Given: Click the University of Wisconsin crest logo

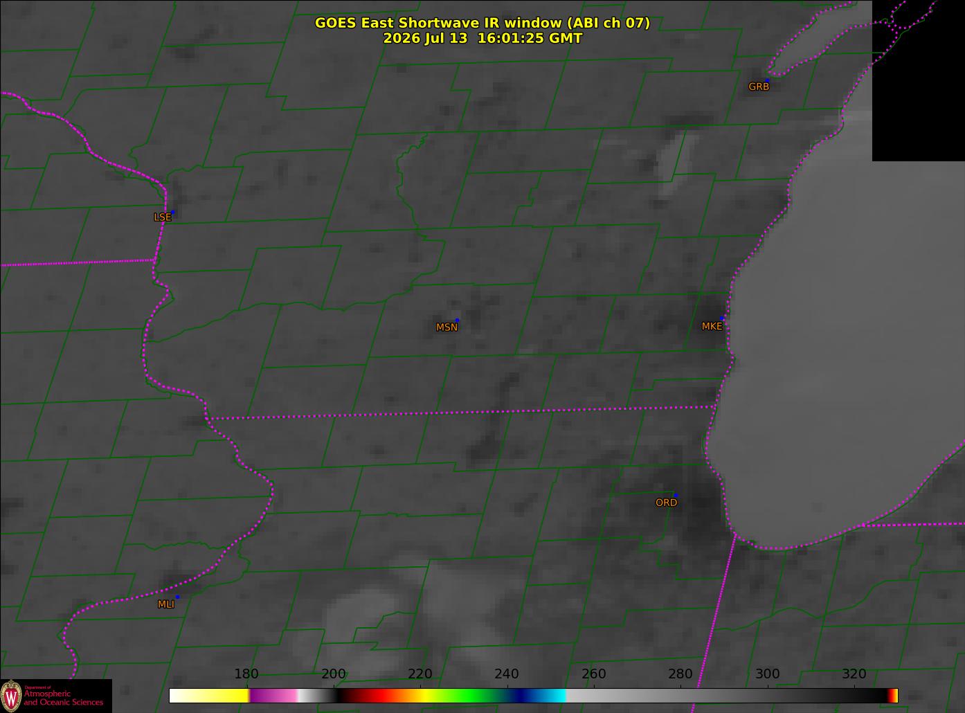Looking at the screenshot, I should tap(11, 696).
